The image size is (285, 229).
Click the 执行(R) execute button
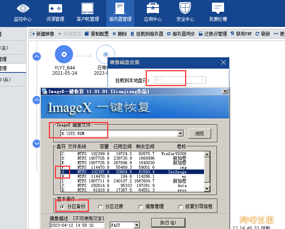click(x=168, y=223)
